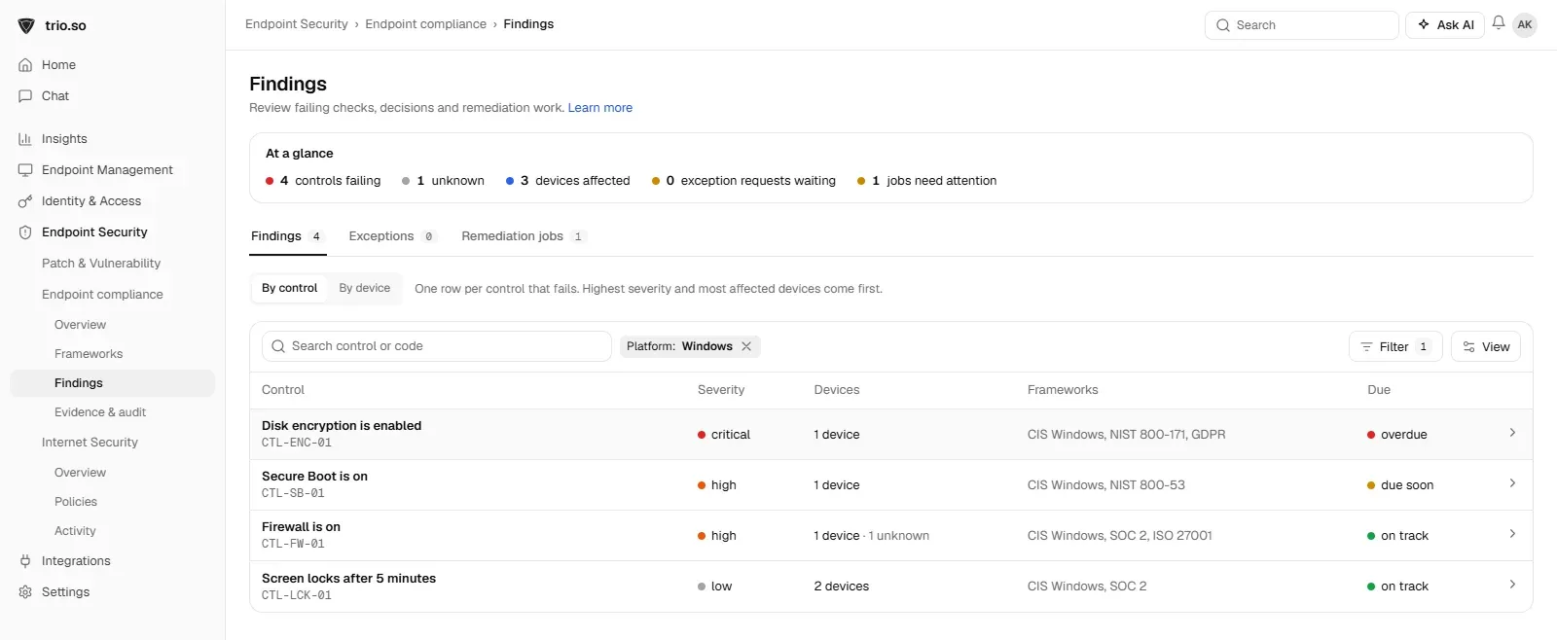This screenshot has width=1557, height=640.
Task: Expand the Firewall is on row chevron
Action: point(1512,534)
